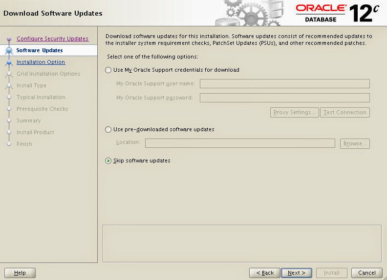Click the Install Product step label
This screenshot has width=387, height=280.
point(35,132)
